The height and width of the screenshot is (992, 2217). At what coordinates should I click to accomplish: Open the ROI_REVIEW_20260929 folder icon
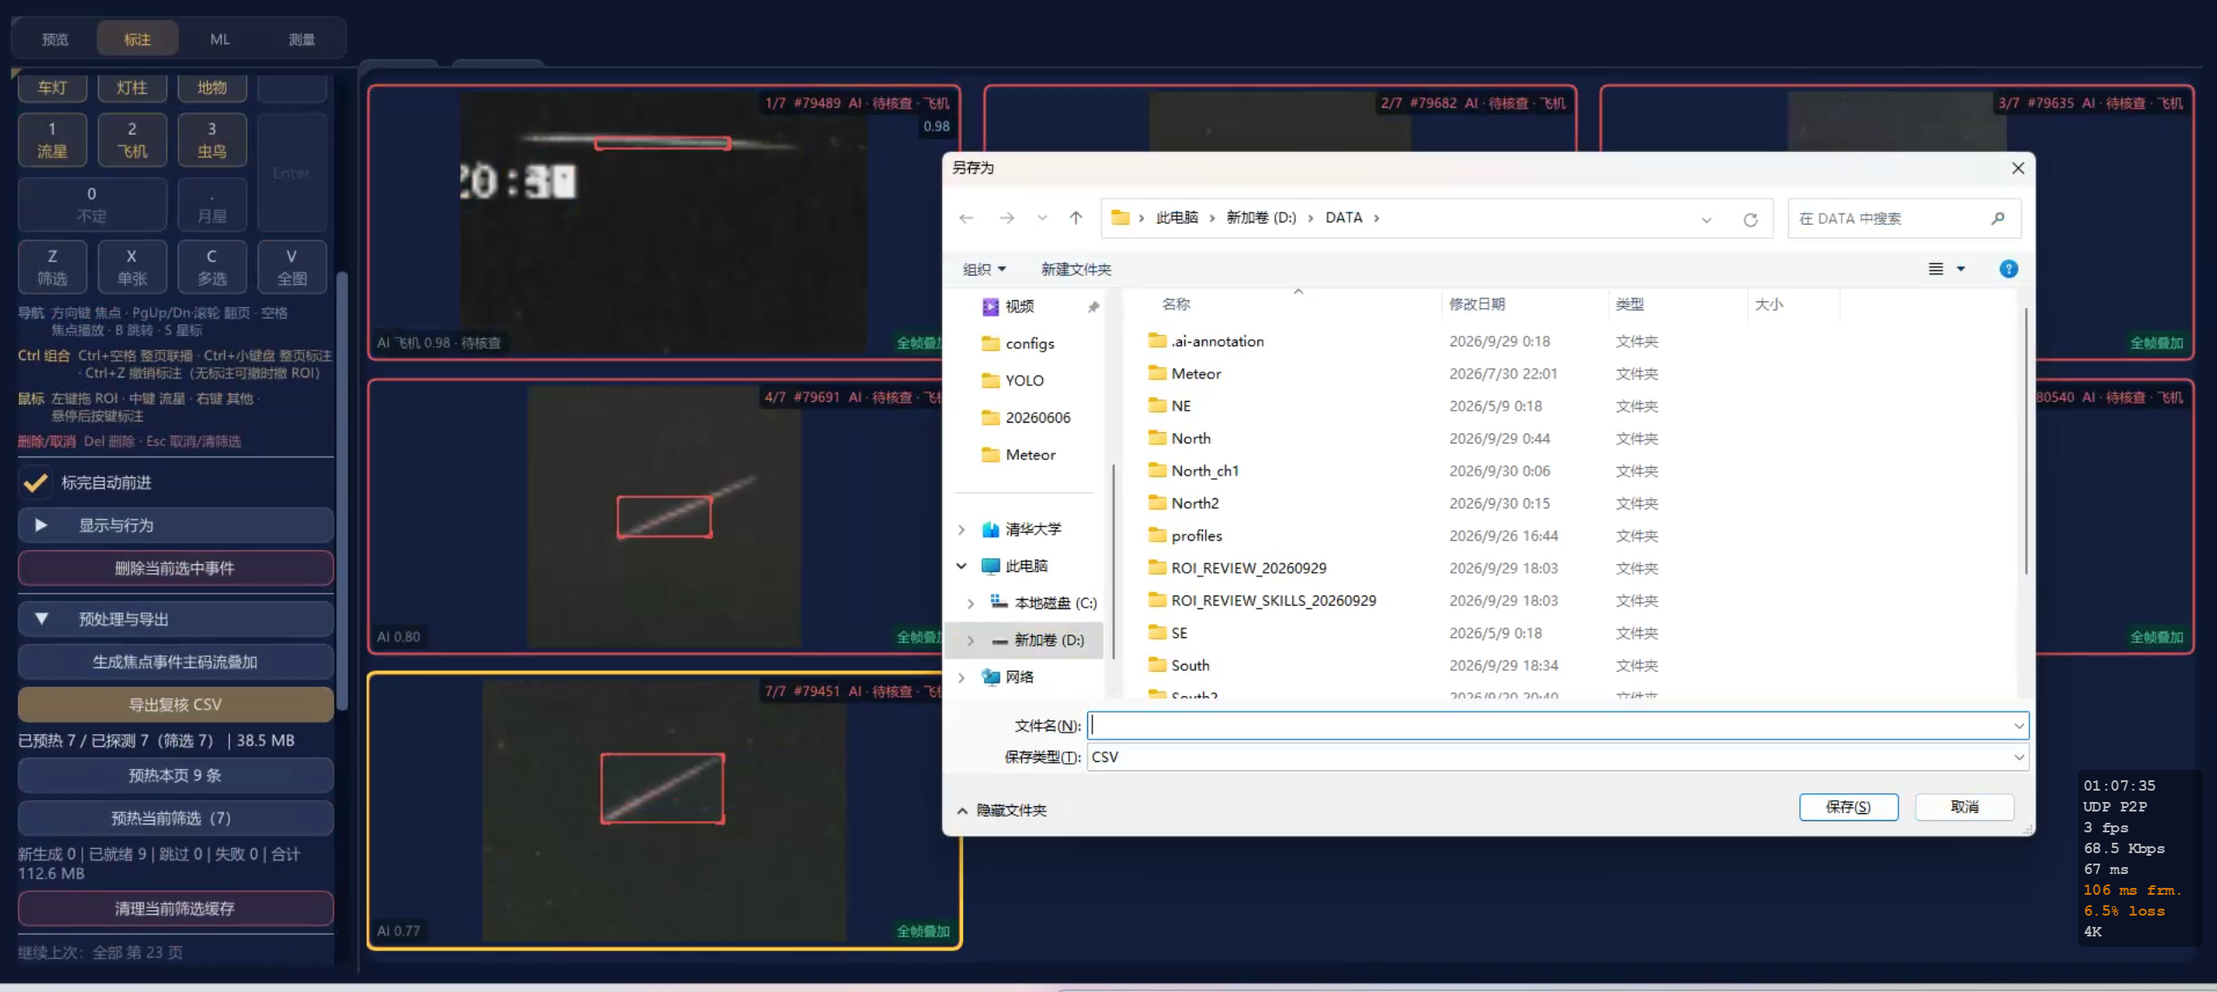[1157, 568]
